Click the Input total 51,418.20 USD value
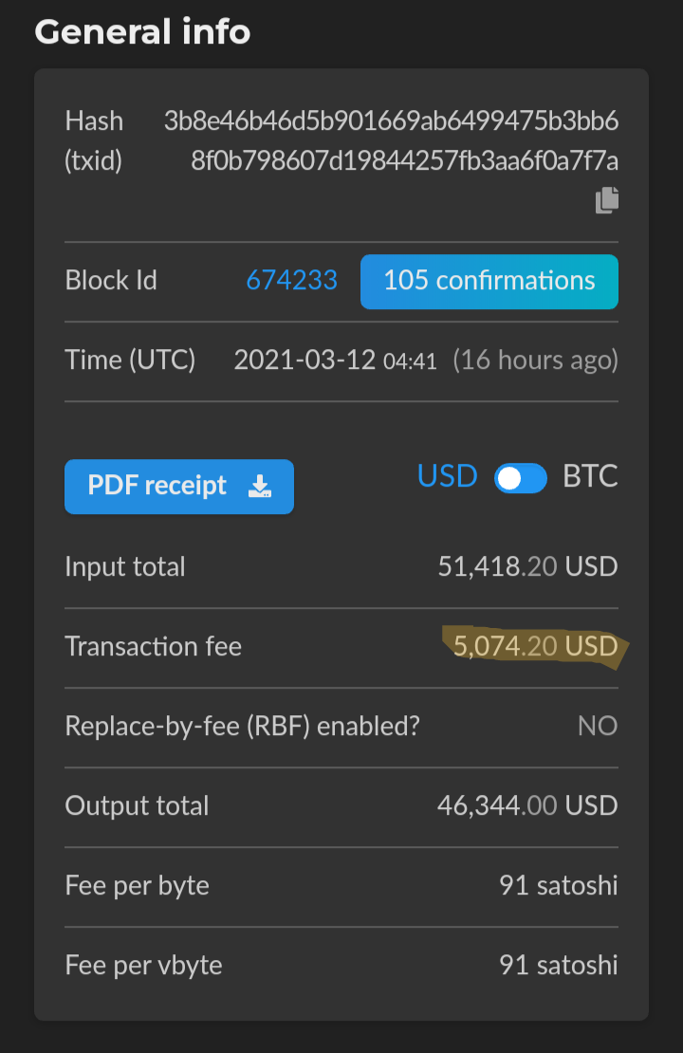Image resolution: width=683 pixels, height=1053 pixels. pos(527,566)
